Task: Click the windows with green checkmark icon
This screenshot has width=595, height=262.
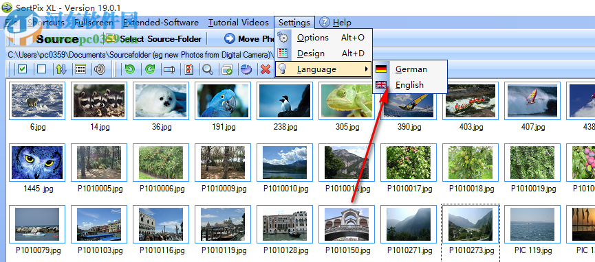Action: click(x=227, y=69)
